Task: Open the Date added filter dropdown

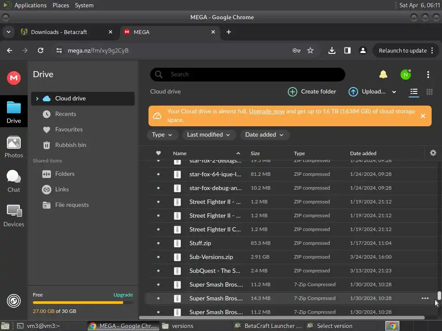Action: (264, 135)
